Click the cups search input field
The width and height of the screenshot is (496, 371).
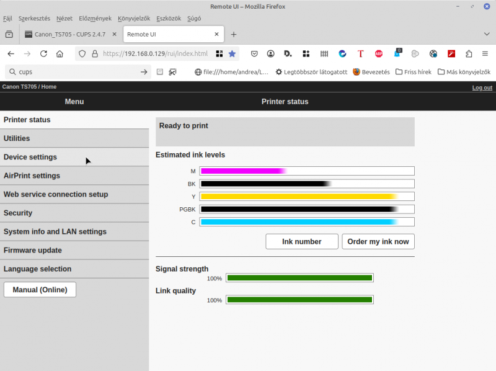coord(77,72)
